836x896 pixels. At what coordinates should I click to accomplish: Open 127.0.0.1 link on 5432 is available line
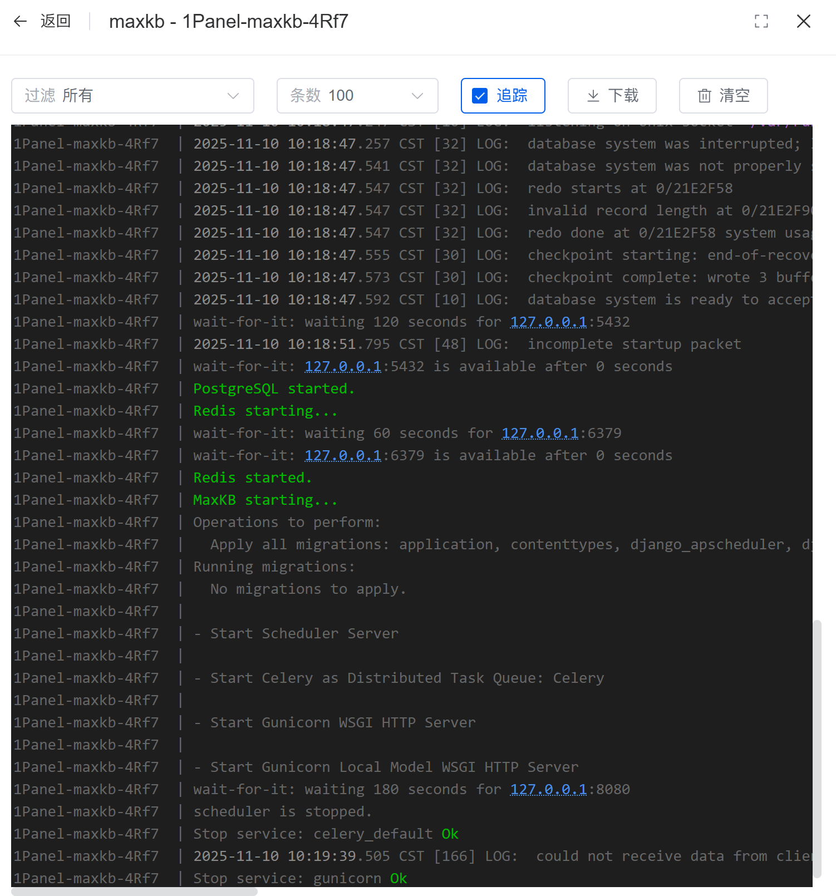(343, 367)
